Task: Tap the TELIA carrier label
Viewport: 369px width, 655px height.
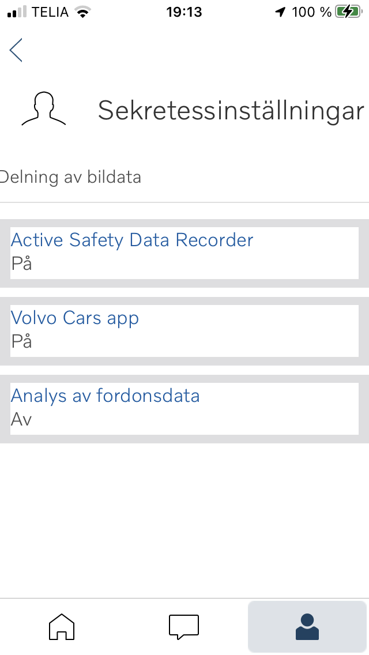Action: click(x=50, y=12)
